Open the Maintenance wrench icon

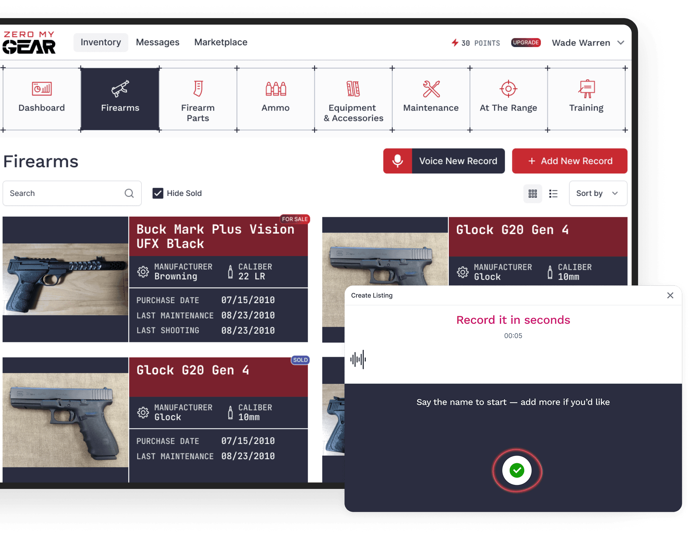tap(431, 89)
